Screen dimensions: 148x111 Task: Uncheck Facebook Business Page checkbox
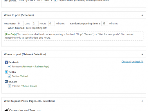pyautogui.click(x=9, y=67)
